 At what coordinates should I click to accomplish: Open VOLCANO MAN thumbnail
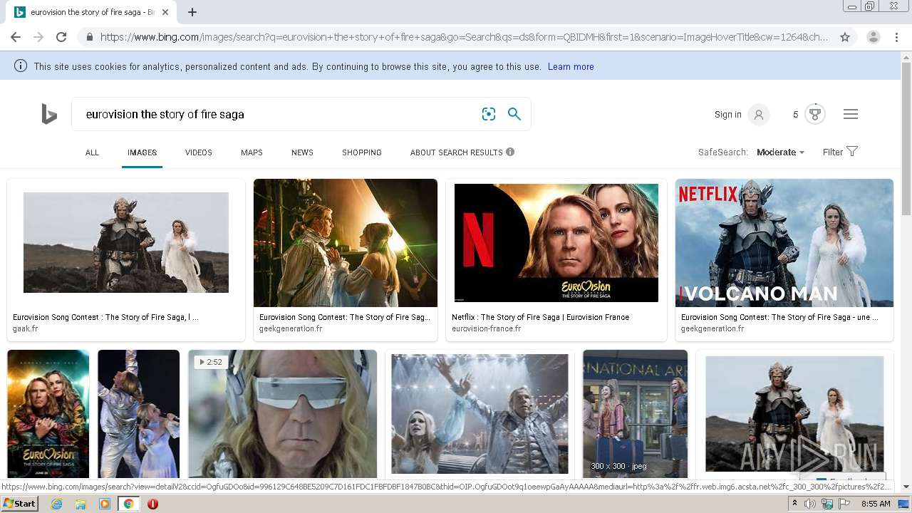click(x=784, y=243)
